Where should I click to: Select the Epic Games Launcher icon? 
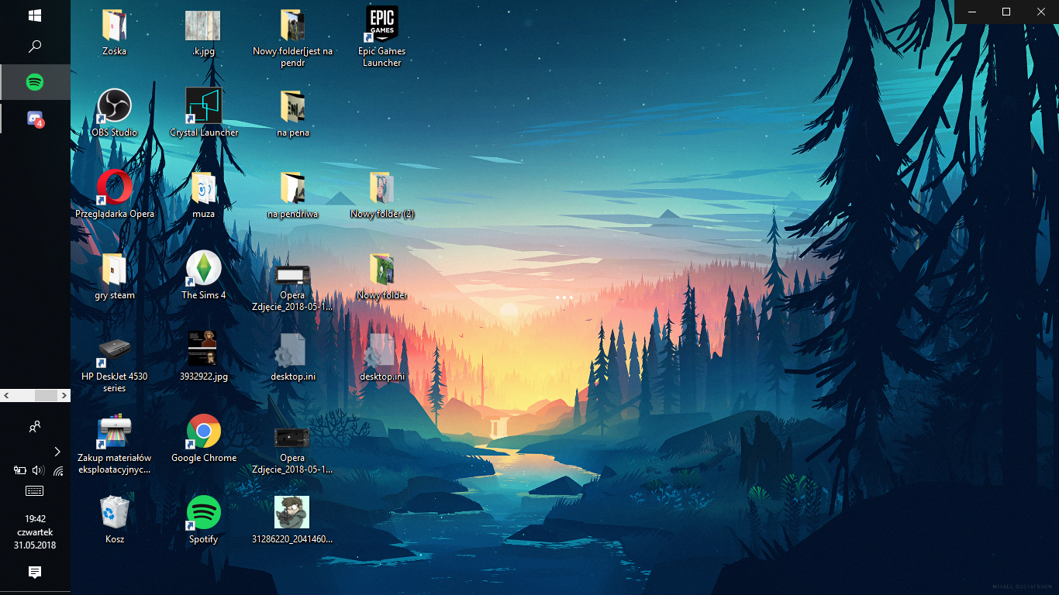(381, 26)
